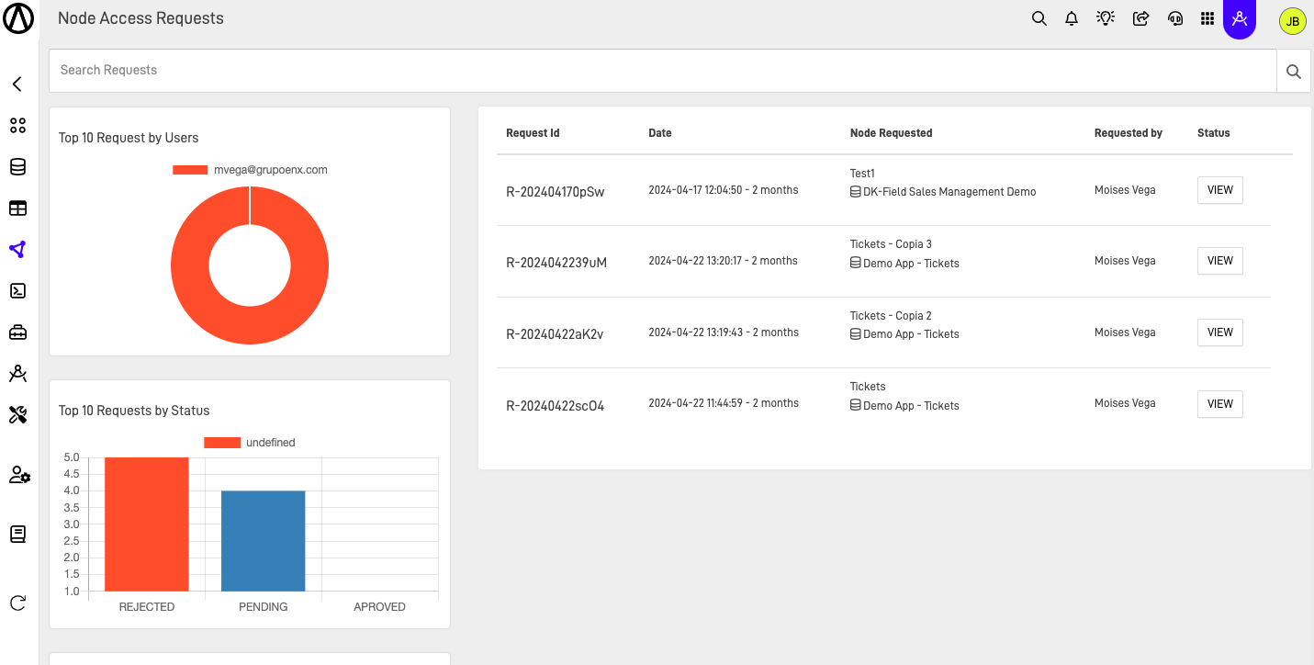The image size is (1314, 665).
Task: View request R-202404170pSw
Action: [x=1219, y=190]
